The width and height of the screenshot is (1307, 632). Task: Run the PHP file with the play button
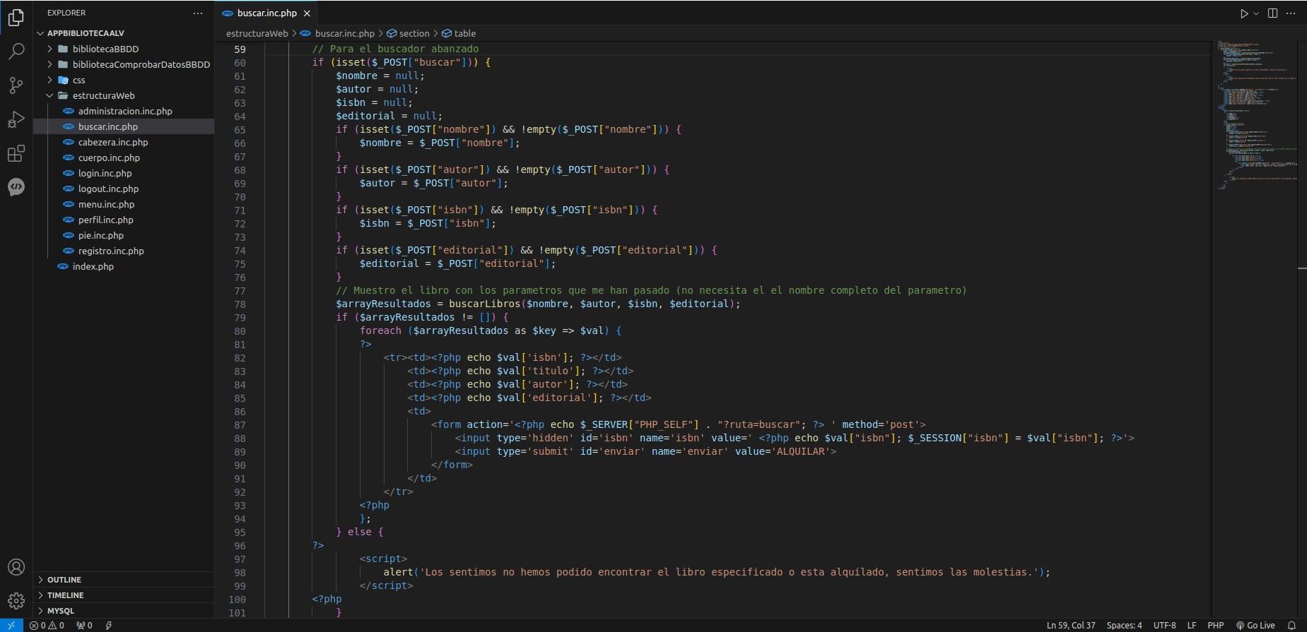pyautogui.click(x=1243, y=13)
